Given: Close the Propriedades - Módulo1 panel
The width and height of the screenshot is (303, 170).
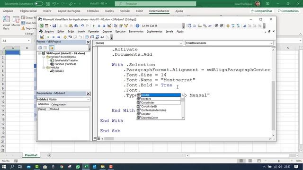Looking at the screenshot, I should [x=88, y=93].
